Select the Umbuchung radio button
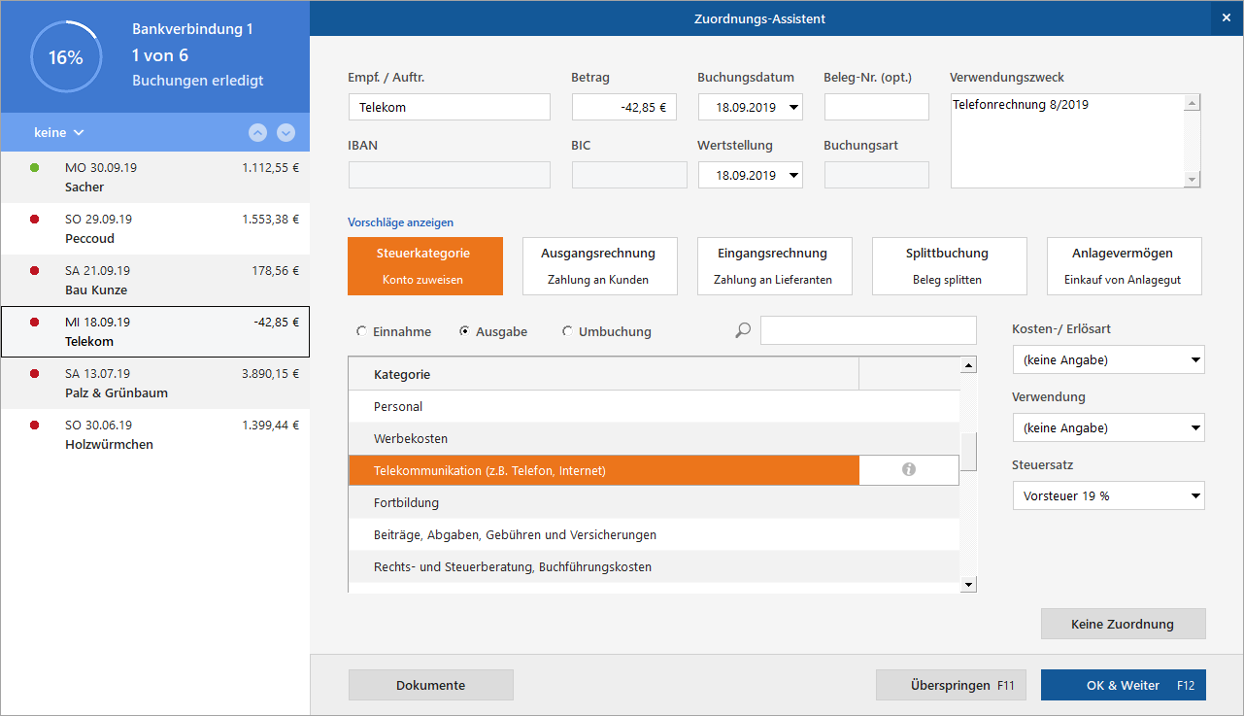 pos(568,331)
